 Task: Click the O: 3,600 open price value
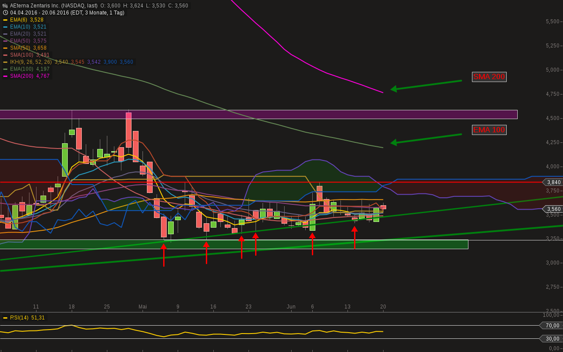pos(110,6)
